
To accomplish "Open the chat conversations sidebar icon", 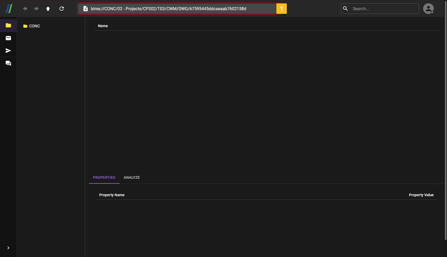I will (x=8, y=63).
